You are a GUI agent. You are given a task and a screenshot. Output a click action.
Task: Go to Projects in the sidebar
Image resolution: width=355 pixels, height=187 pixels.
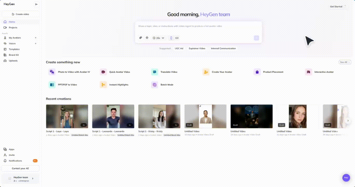[x=21, y=28]
